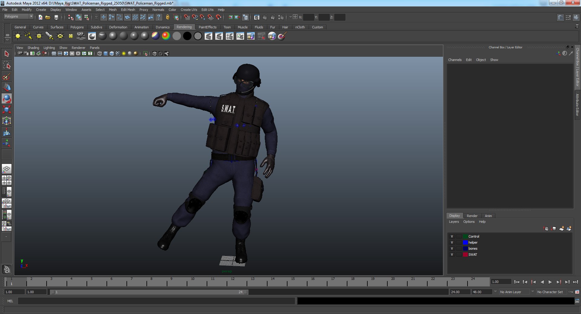Open the viewport Panels menu

[x=94, y=48]
